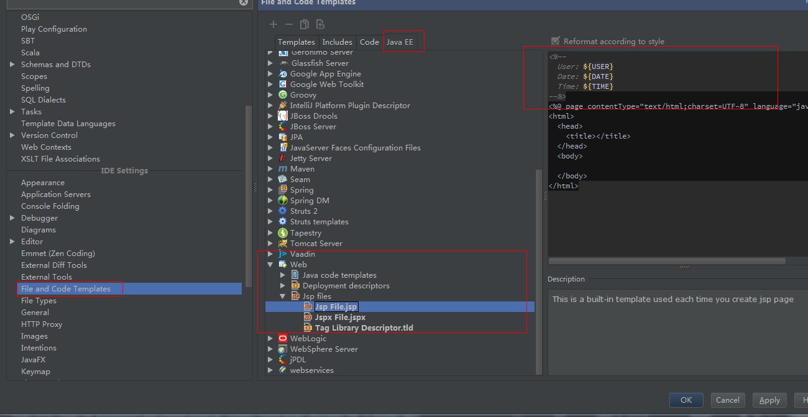The height and width of the screenshot is (417, 808).
Task: Open Keymap settings
Action: [x=35, y=371]
